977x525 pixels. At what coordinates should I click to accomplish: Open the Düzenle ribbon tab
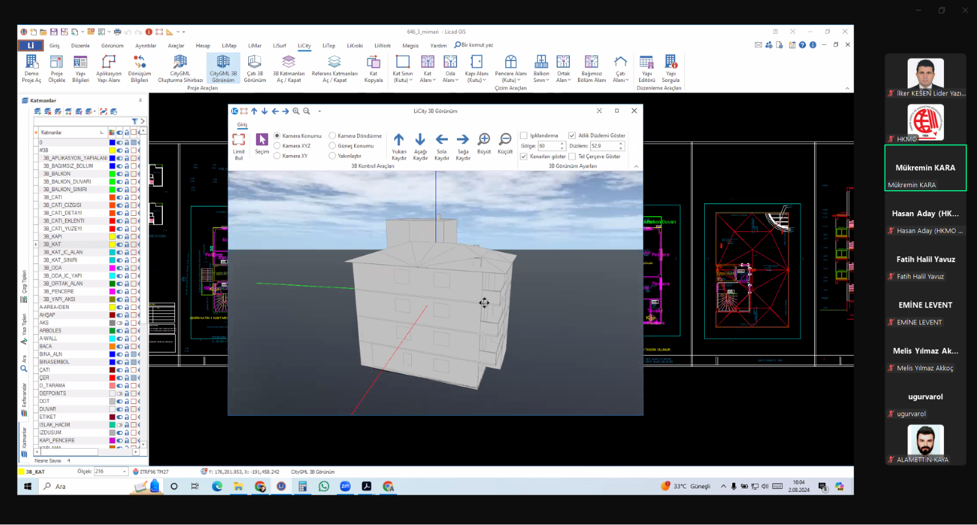click(x=80, y=45)
